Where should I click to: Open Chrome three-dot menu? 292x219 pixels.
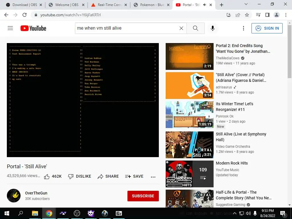pyautogui.click(x=286, y=15)
